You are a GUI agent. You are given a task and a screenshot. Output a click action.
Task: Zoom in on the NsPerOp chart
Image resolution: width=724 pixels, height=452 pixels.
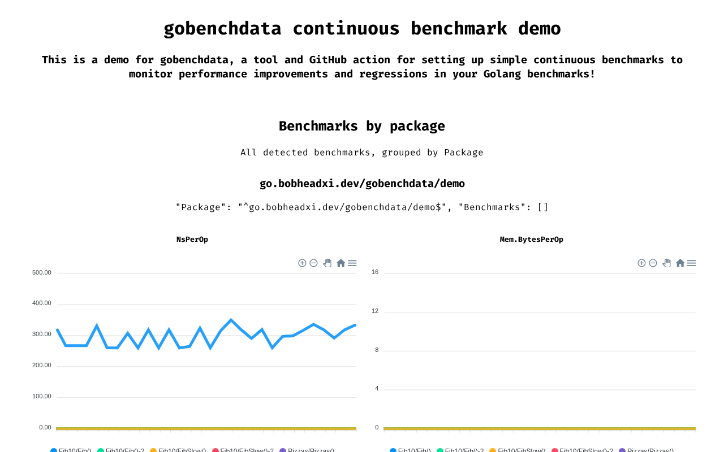302,263
